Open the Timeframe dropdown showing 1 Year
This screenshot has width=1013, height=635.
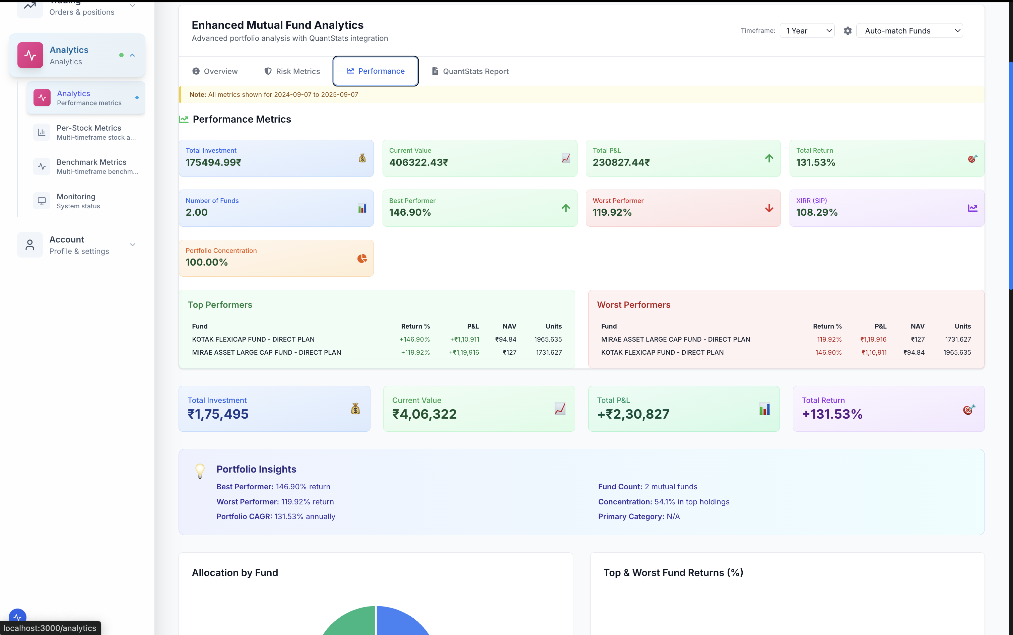click(807, 30)
